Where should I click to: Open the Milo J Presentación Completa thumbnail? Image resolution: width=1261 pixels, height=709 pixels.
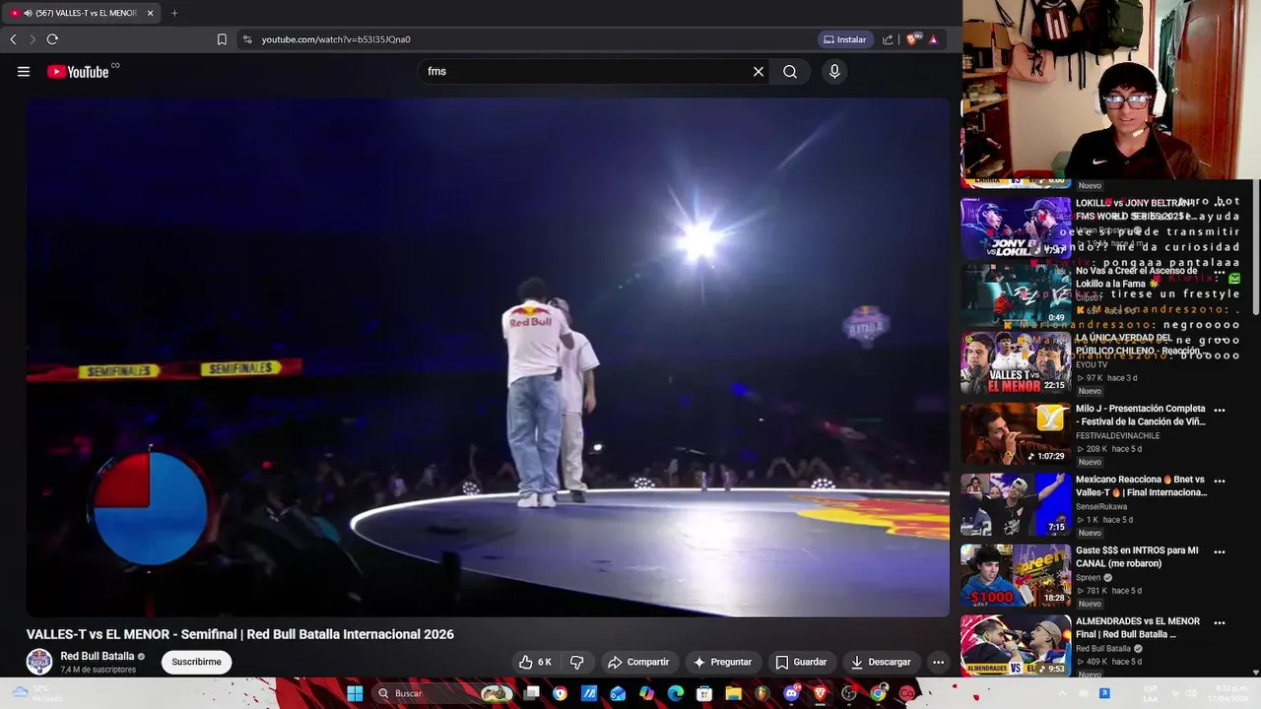pos(1016,433)
